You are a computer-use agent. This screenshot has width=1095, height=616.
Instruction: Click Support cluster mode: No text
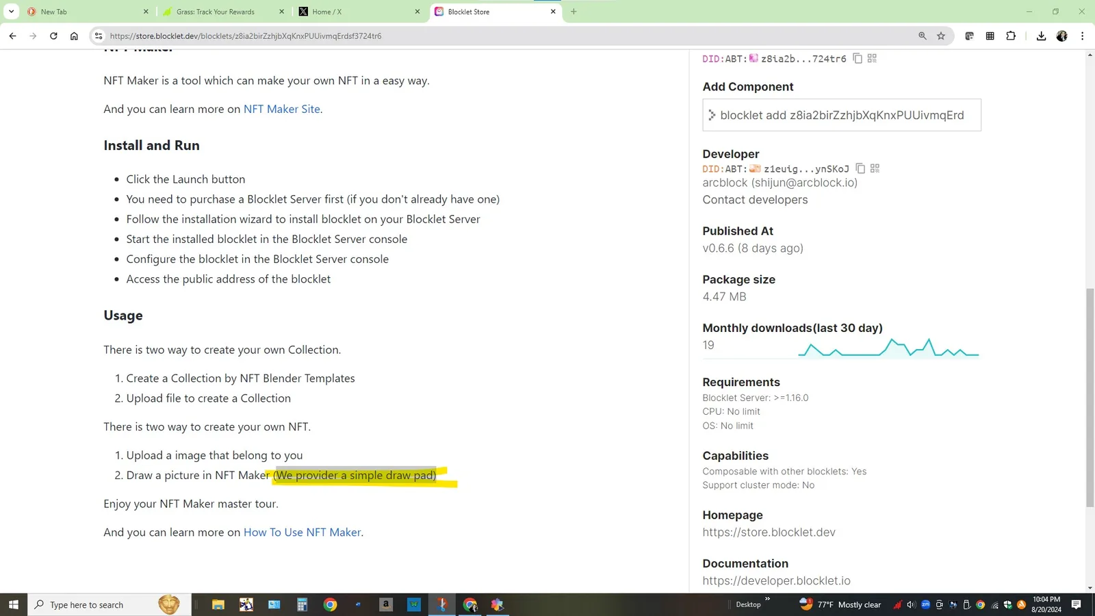[x=758, y=485]
